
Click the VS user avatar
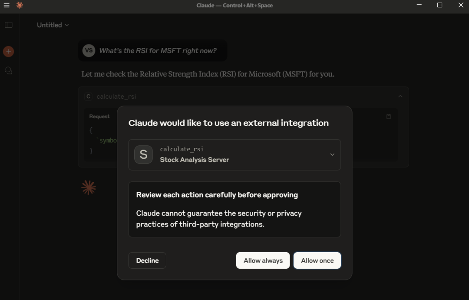pos(89,50)
